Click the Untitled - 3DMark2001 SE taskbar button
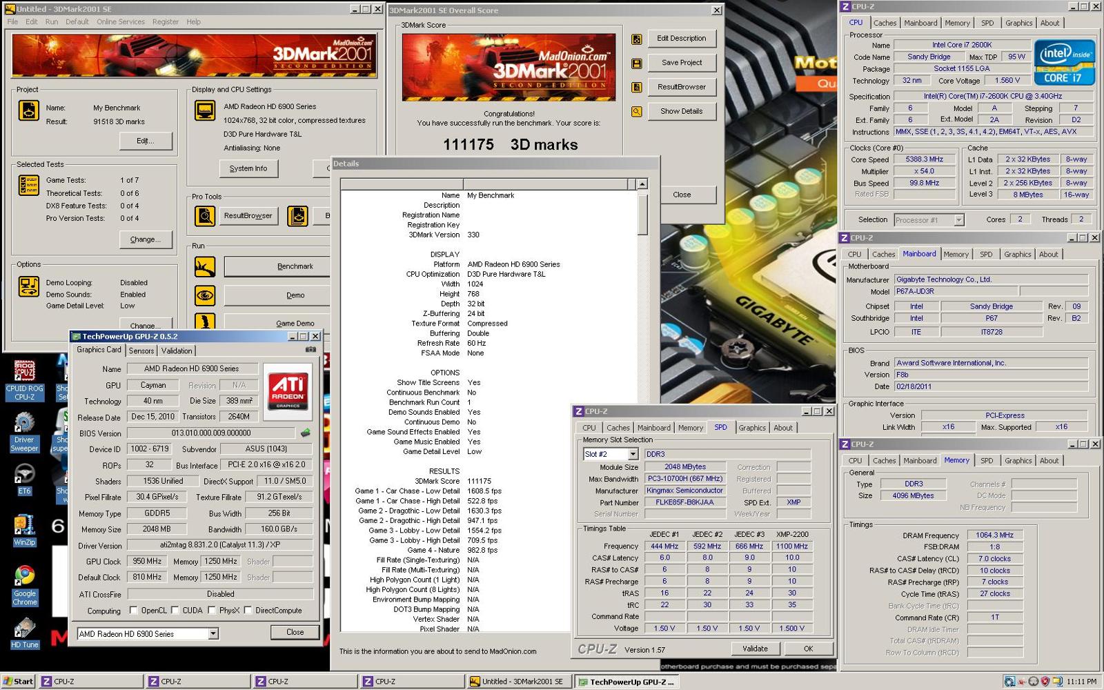This screenshot has width=1104, height=690. (x=517, y=682)
